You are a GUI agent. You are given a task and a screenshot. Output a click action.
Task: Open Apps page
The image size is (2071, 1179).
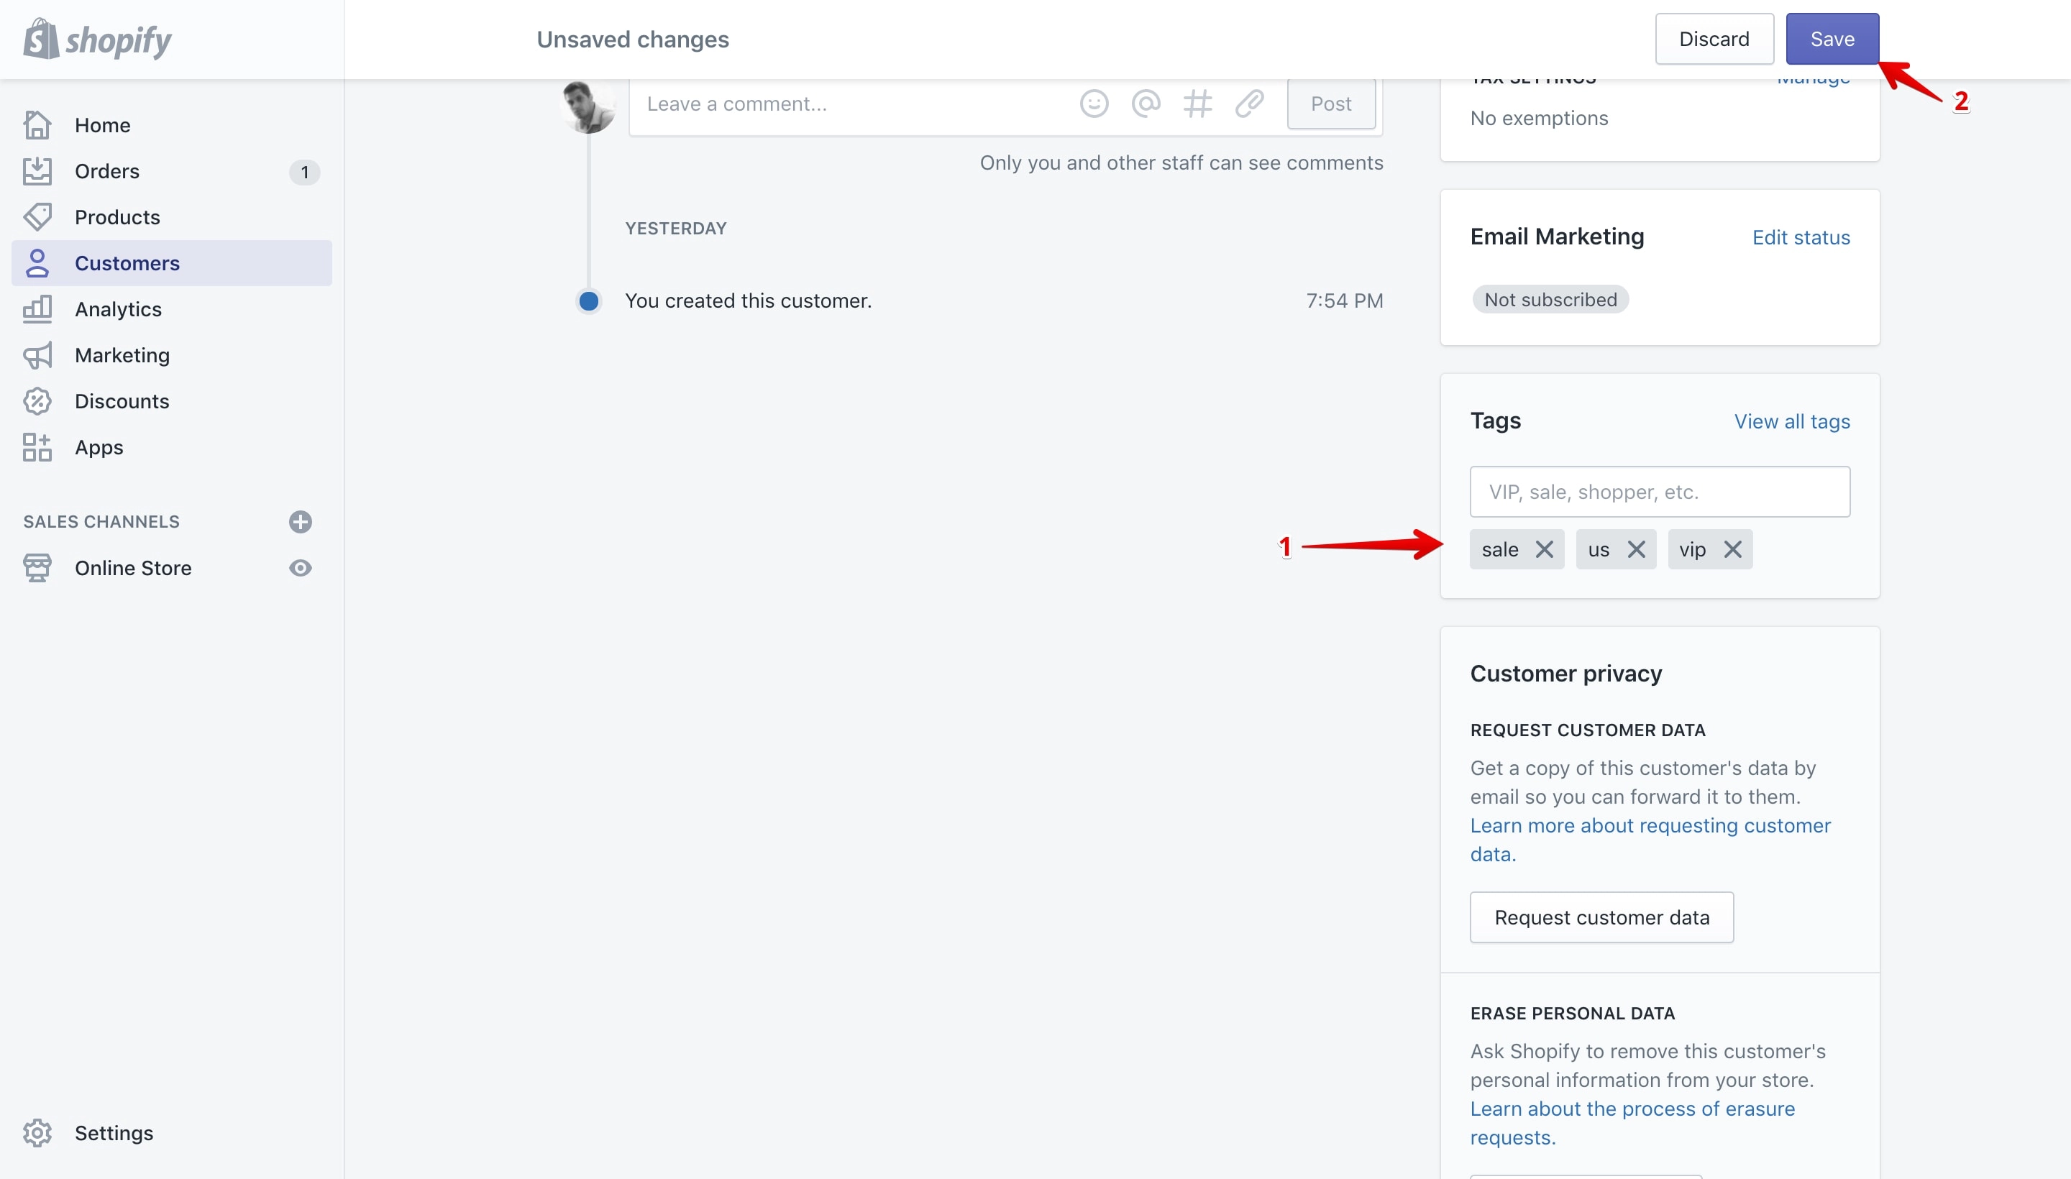tap(99, 447)
